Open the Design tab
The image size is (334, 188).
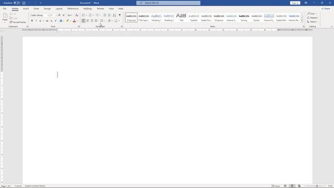point(47,9)
